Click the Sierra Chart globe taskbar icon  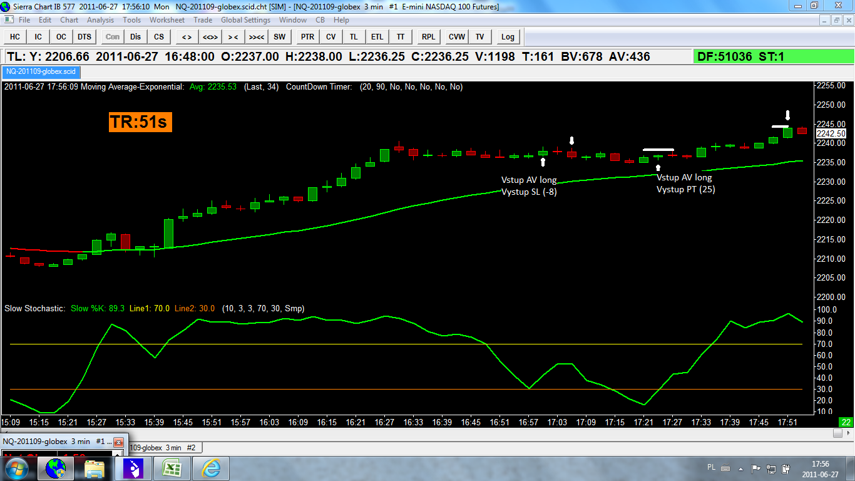tap(56, 468)
